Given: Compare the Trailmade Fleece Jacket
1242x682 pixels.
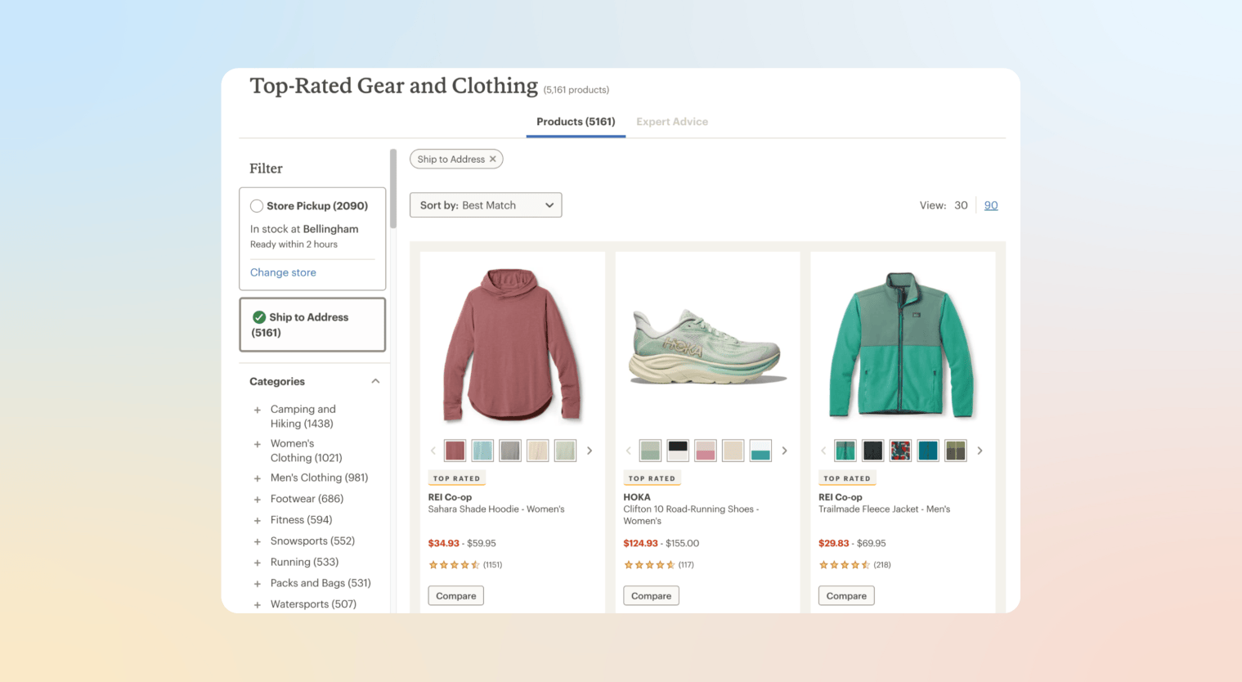Looking at the screenshot, I should click(x=845, y=595).
